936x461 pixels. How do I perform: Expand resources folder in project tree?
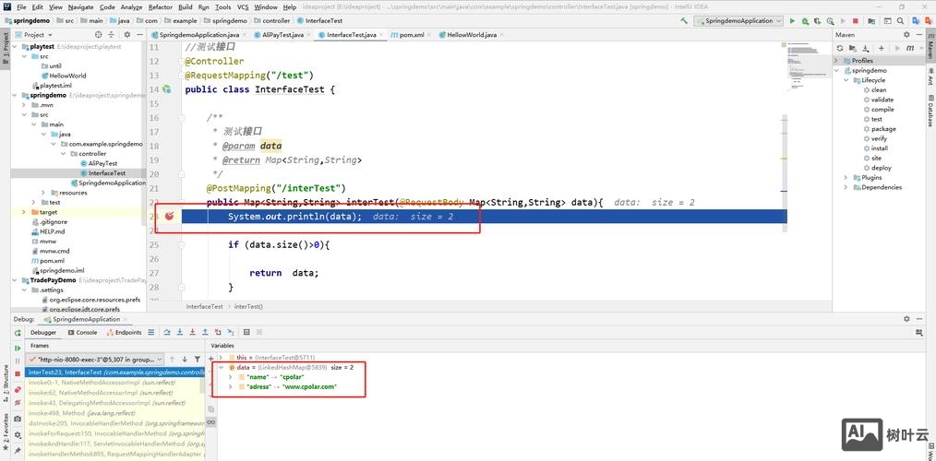[43, 193]
